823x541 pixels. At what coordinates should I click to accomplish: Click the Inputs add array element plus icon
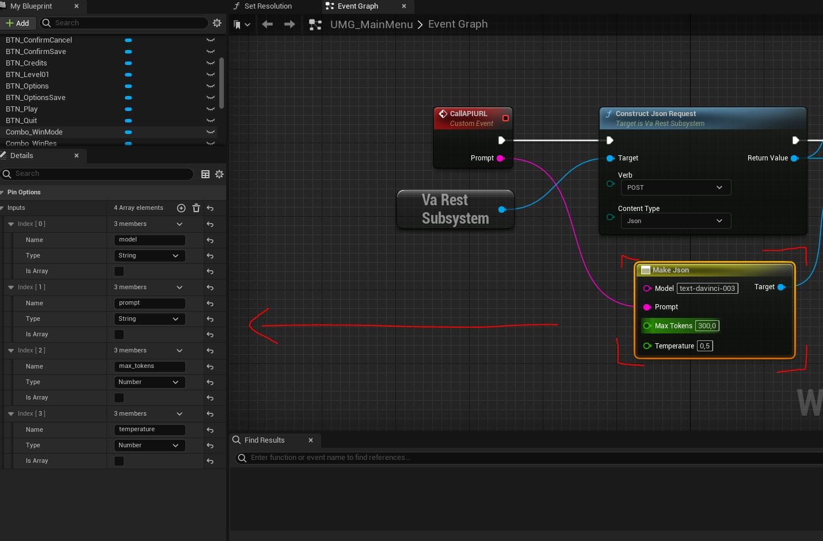pyautogui.click(x=181, y=208)
